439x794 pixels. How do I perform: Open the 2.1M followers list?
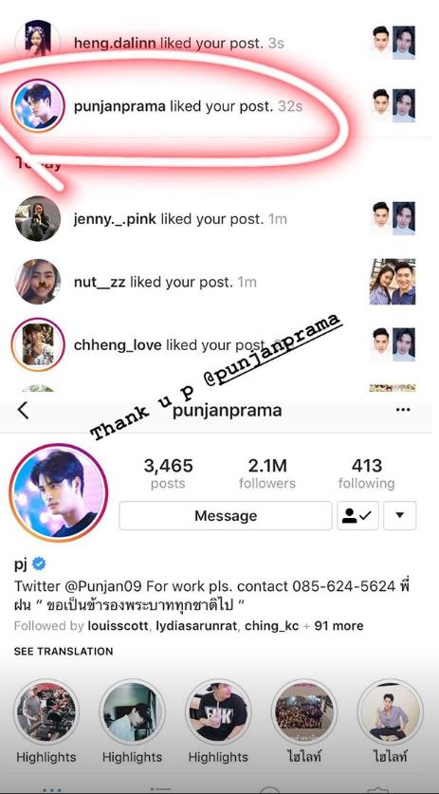[266, 473]
